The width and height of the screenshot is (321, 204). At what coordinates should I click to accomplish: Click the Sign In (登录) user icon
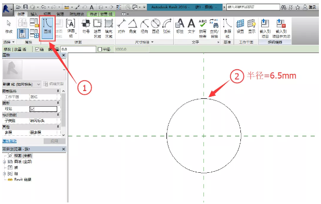(x=310, y=7)
